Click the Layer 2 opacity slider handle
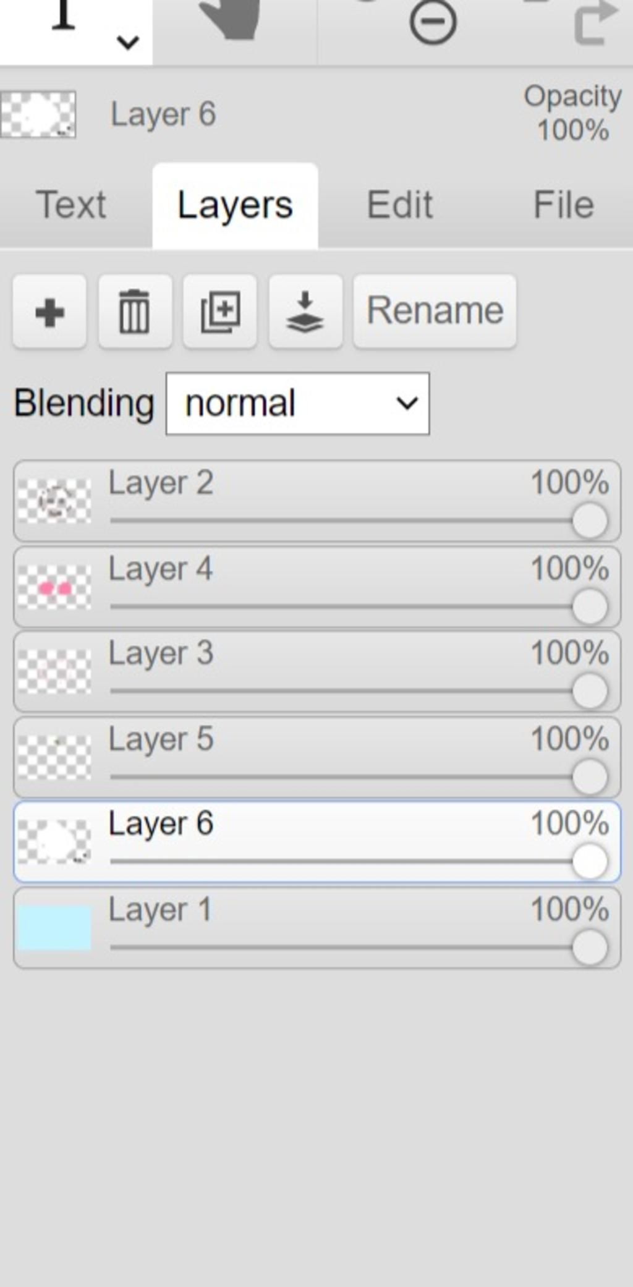This screenshot has width=633, height=1287. pyautogui.click(x=589, y=520)
